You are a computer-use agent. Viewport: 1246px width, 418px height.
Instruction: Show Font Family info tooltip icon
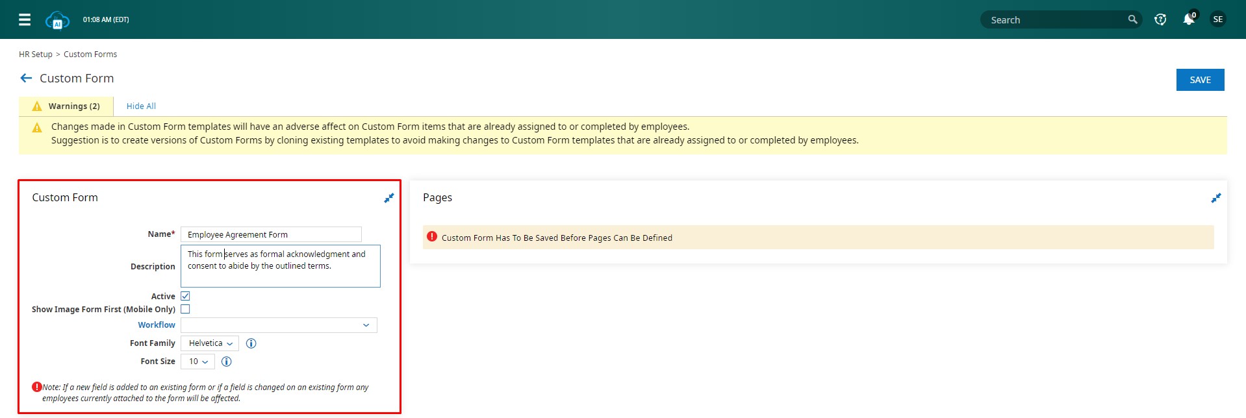(251, 343)
